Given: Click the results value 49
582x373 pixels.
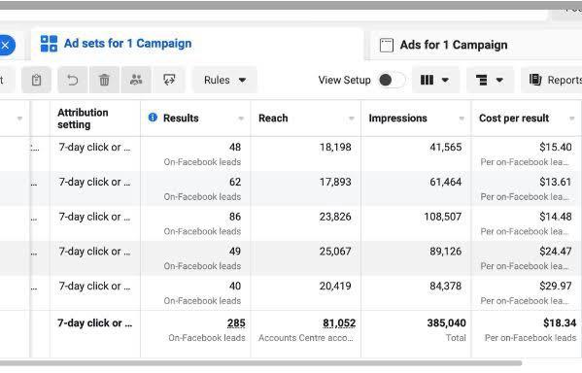Looking at the screenshot, I should [x=235, y=252].
